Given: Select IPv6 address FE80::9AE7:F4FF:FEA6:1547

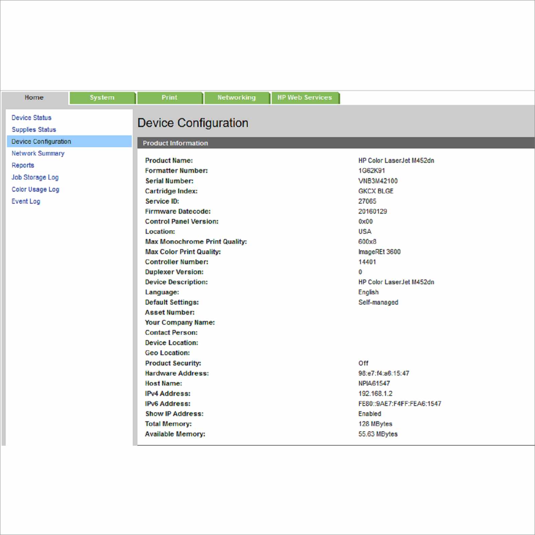Looking at the screenshot, I should (400, 404).
